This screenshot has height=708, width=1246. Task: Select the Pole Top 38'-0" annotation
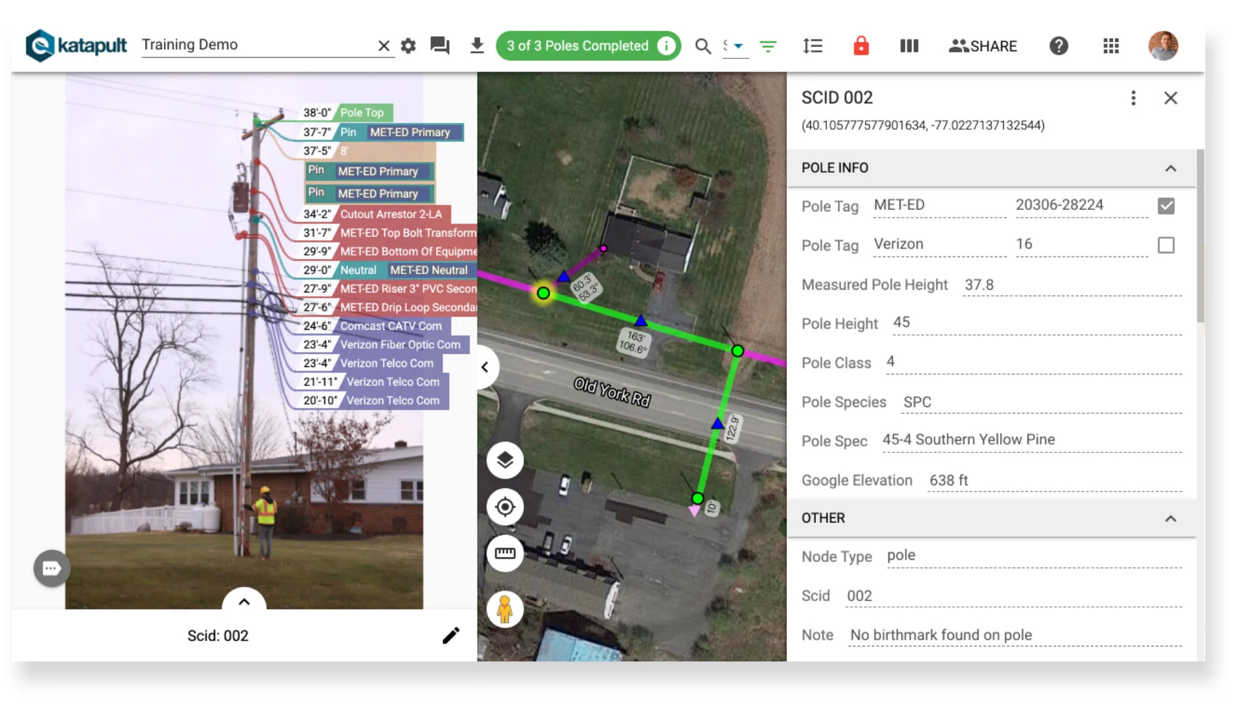tap(346, 113)
